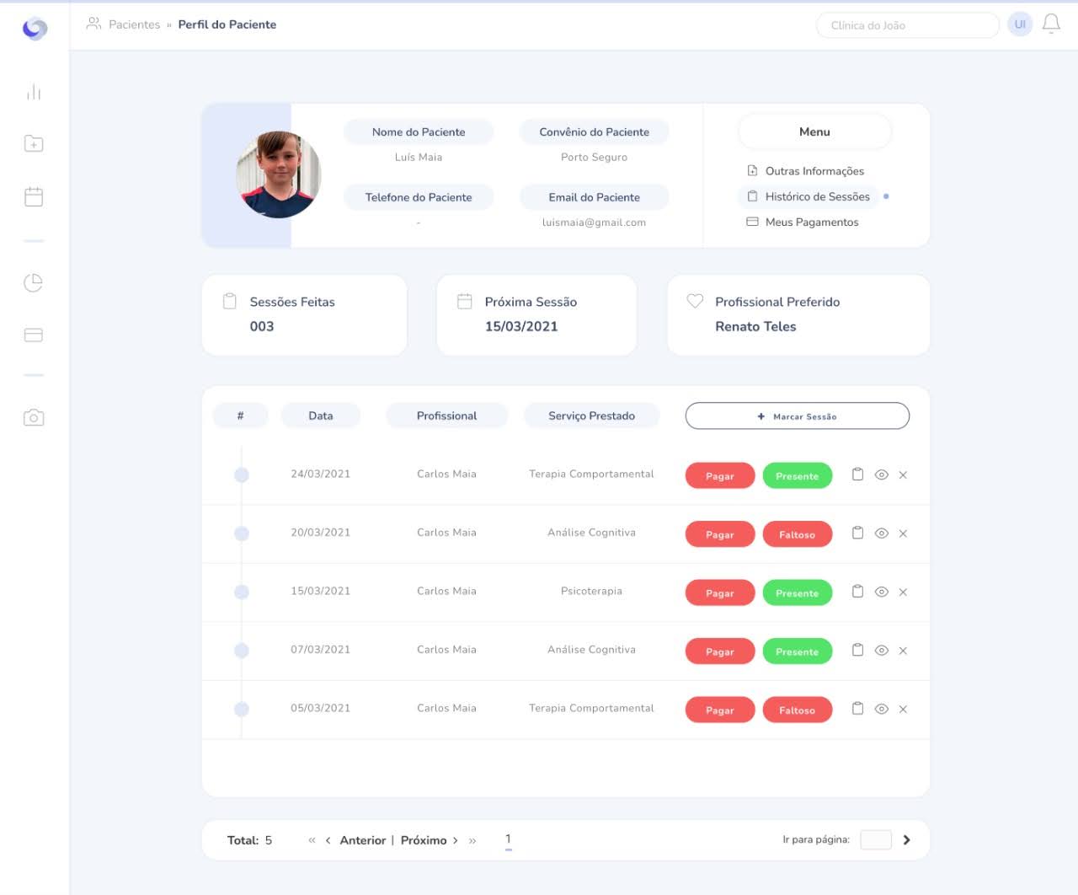Click the app logo in the sidebar
This screenshot has width=1078, height=895.
[x=35, y=29]
